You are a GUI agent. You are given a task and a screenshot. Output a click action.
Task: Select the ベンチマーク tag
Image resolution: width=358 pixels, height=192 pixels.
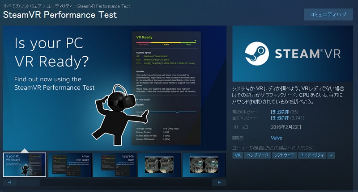point(257,155)
